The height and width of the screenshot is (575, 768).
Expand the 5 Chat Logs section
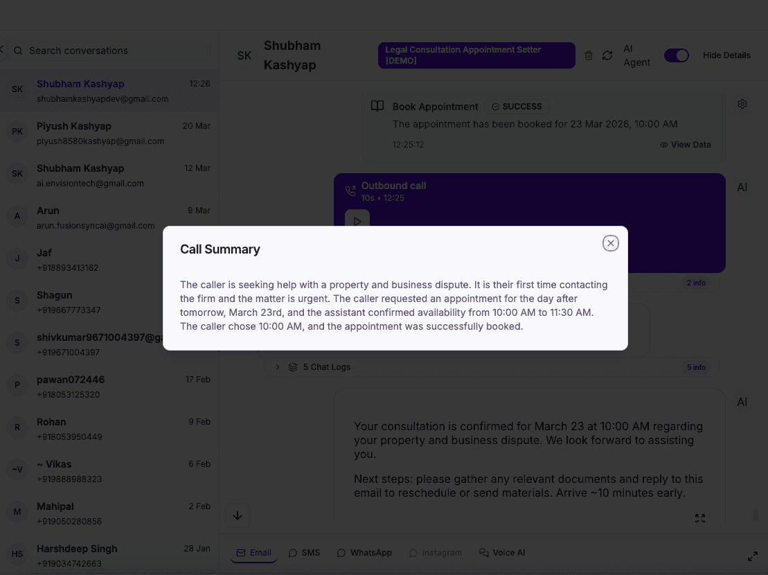click(278, 366)
